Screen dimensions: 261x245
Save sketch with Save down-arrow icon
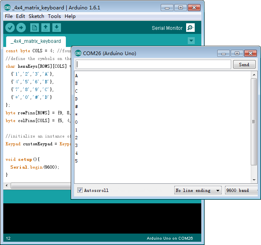tap(56, 28)
